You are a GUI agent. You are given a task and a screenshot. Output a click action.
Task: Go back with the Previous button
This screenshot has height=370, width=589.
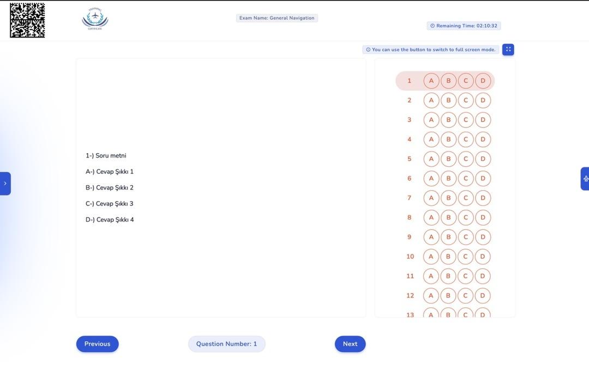(x=97, y=344)
